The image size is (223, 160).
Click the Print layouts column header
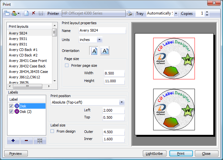tap(30, 26)
